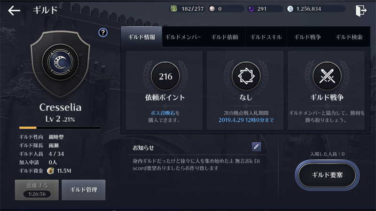Tap the 拠点戦 emblem icon labeled なし
This screenshot has width=376, height=211.
[x=246, y=76]
